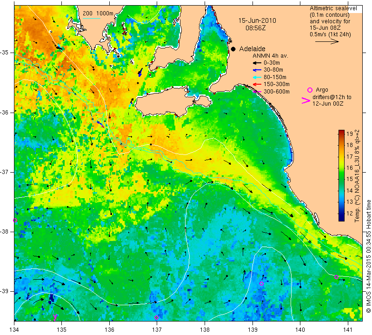Click the 0.5m/s velocity scale arrow
The image size is (372, 335).
point(327,41)
